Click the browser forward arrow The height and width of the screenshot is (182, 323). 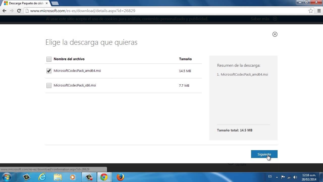tap(12, 11)
